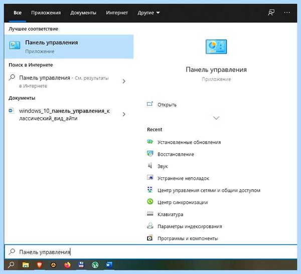Switch to the Документы tab
Image resolution: width=301 pixels, height=274 pixels.
click(83, 13)
